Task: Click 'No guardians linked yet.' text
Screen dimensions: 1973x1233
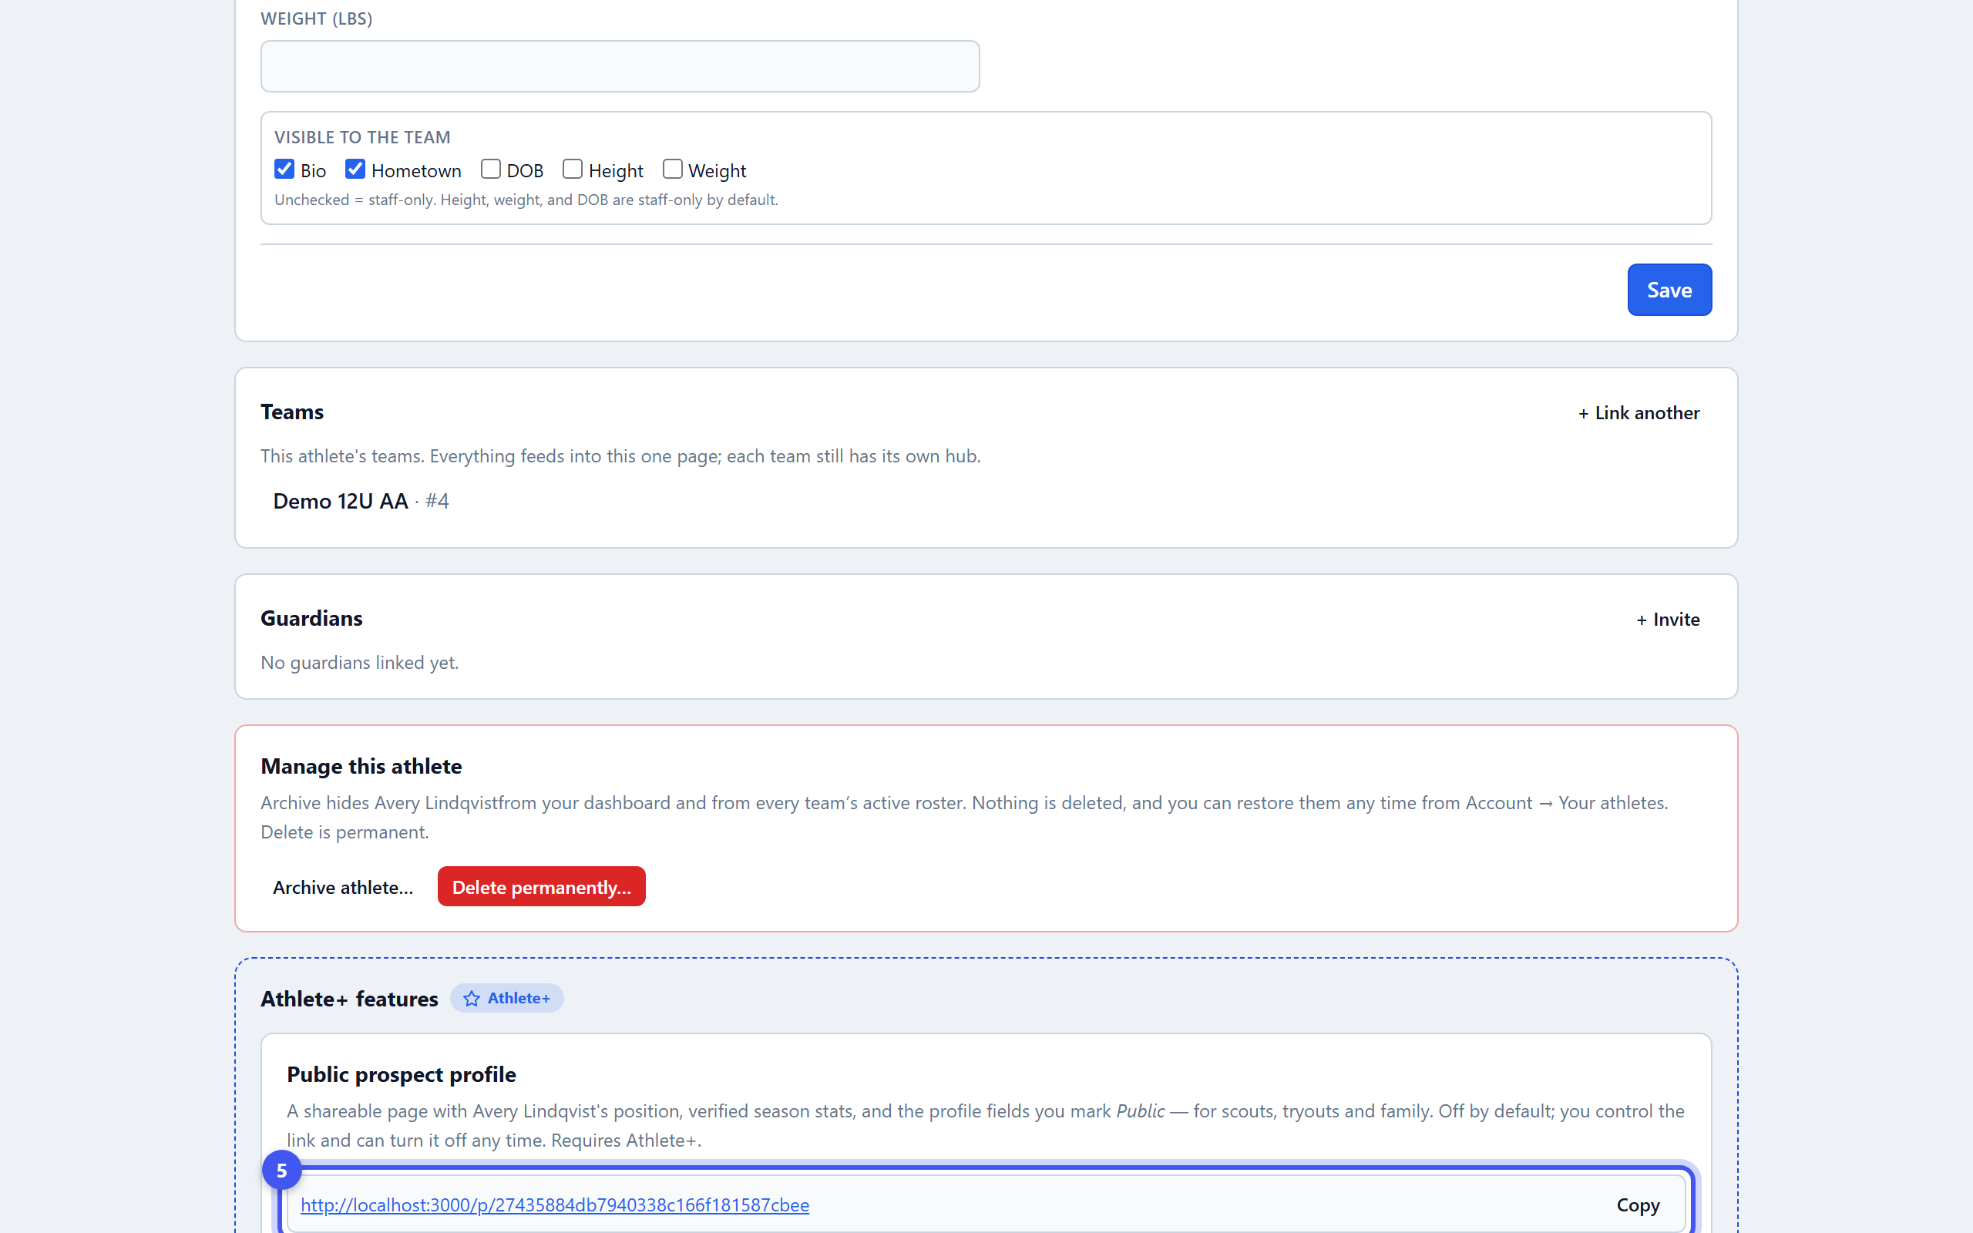Action: coord(360,662)
